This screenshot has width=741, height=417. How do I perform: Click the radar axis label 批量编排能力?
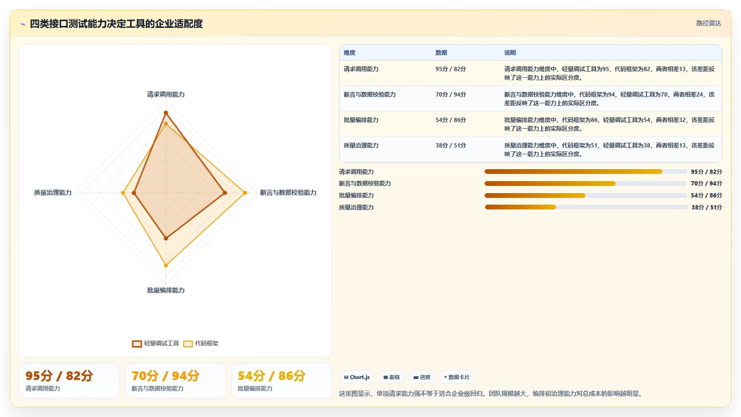pos(166,290)
